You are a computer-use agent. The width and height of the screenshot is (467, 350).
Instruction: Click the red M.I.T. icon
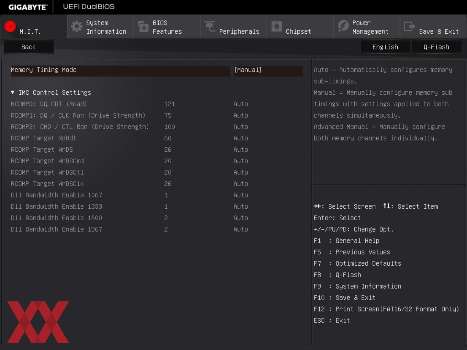click(x=10, y=26)
